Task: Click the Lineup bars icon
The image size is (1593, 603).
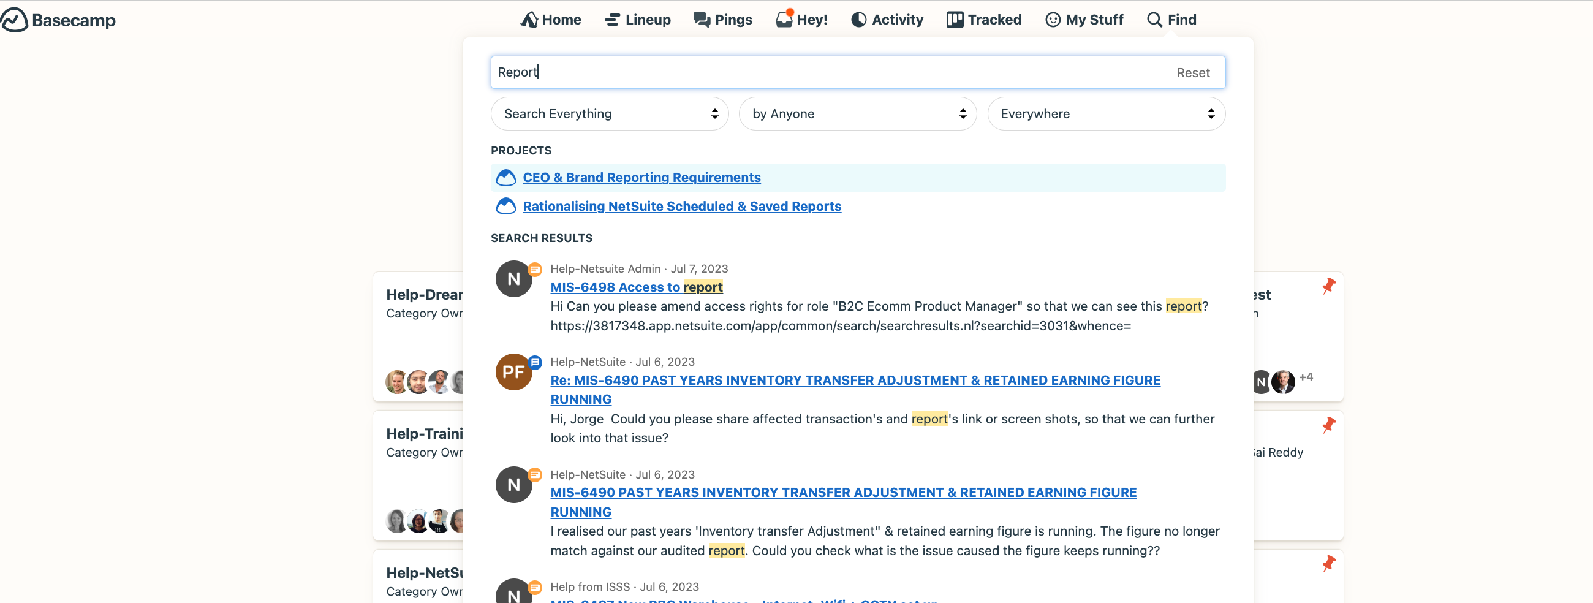Action: 612,20
